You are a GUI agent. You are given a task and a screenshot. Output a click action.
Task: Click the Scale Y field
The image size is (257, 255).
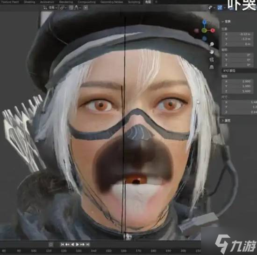tap(237, 86)
